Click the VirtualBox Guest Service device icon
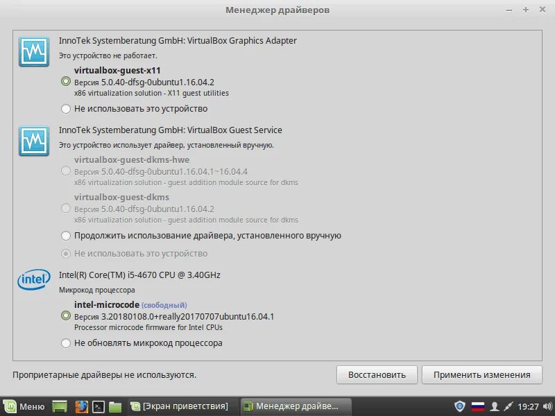Image resolution: width=555 pixels, height=416 pixels. point(34,141)
